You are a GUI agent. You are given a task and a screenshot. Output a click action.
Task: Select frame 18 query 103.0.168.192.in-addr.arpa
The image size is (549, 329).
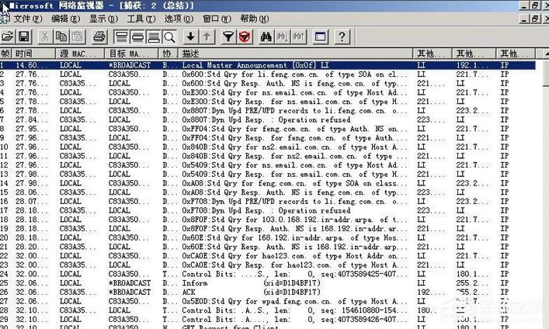click(267, 220)
